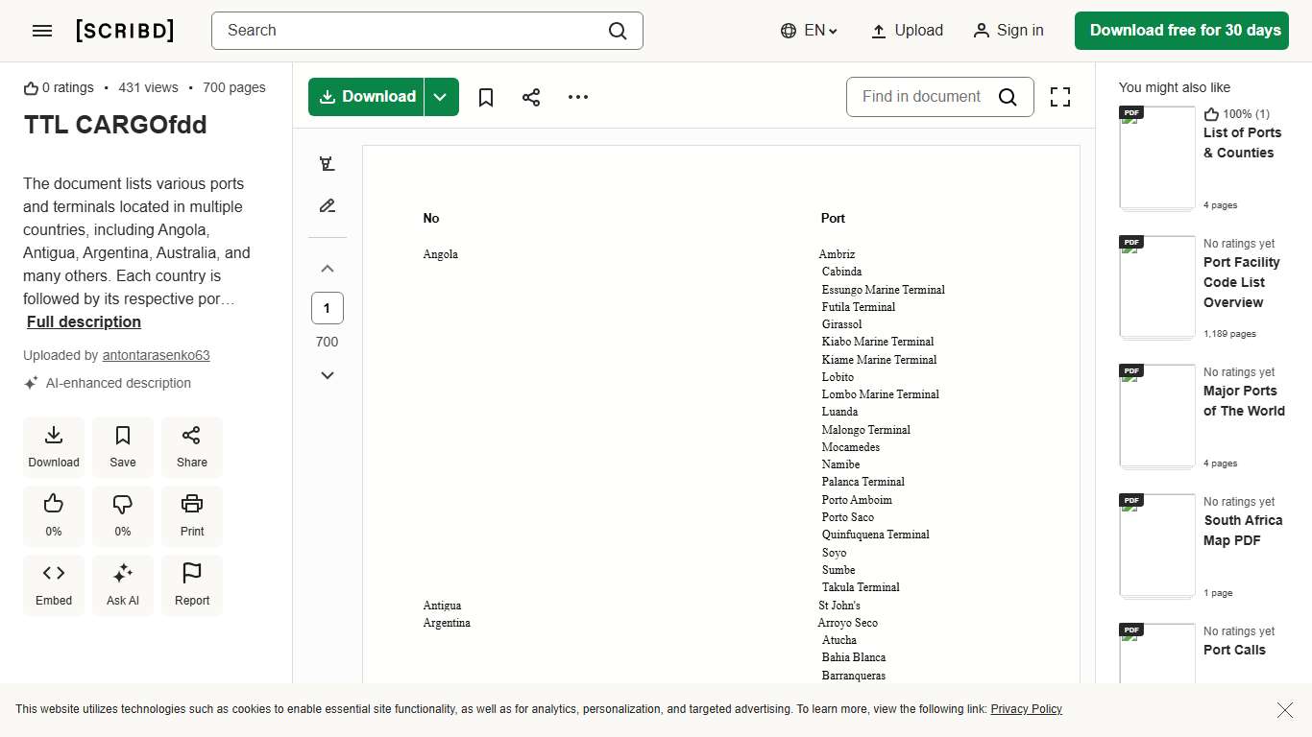This screenshot has width=1312, height=737.
Task: Bookmark the document from the toolbar
Action: coord(486,97)
